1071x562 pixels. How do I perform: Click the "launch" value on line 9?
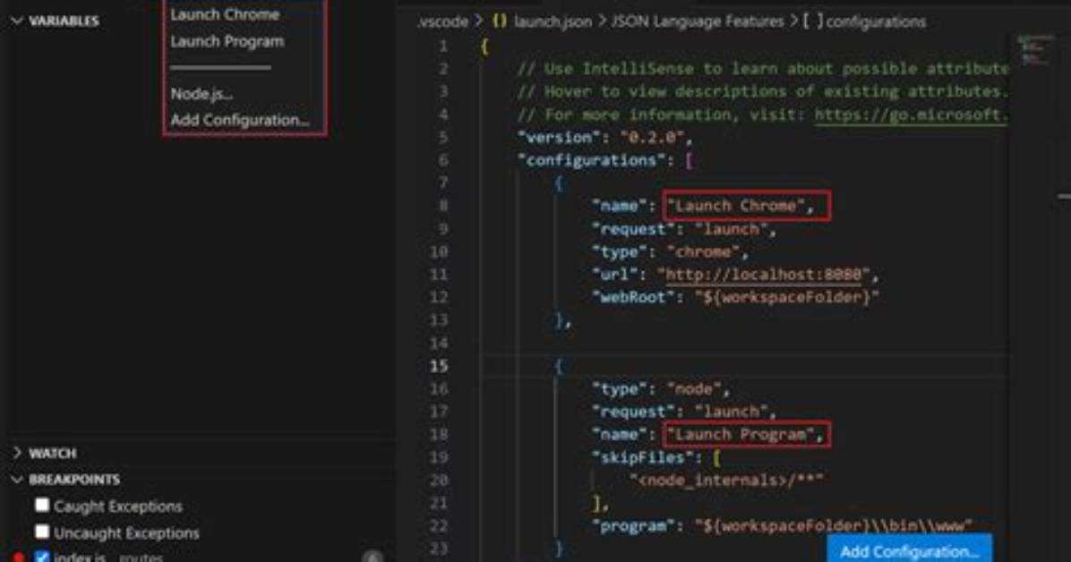point(731,229)
